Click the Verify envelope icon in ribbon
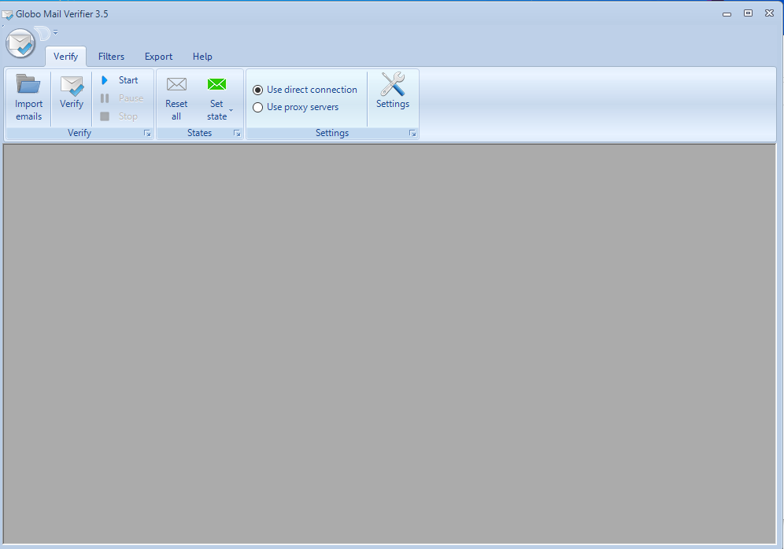Image resolution: width=784 pixels, height=549 pixels. (x=72, y=85)
